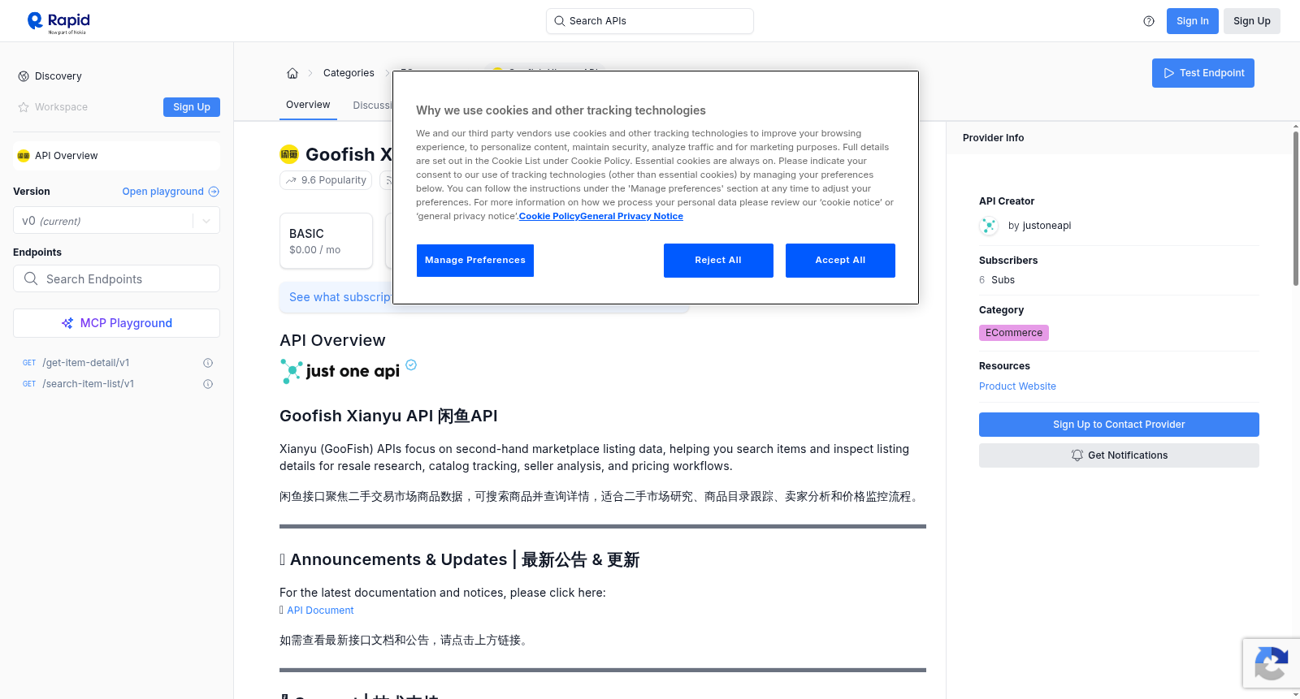Viewport: 1300px width, 699px height.
Task: Click the Goofish icon beside API Overview
Action: (x=24, y=156)
